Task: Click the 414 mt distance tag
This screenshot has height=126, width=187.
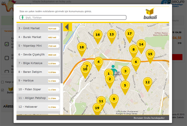Action: click(53, 29)
